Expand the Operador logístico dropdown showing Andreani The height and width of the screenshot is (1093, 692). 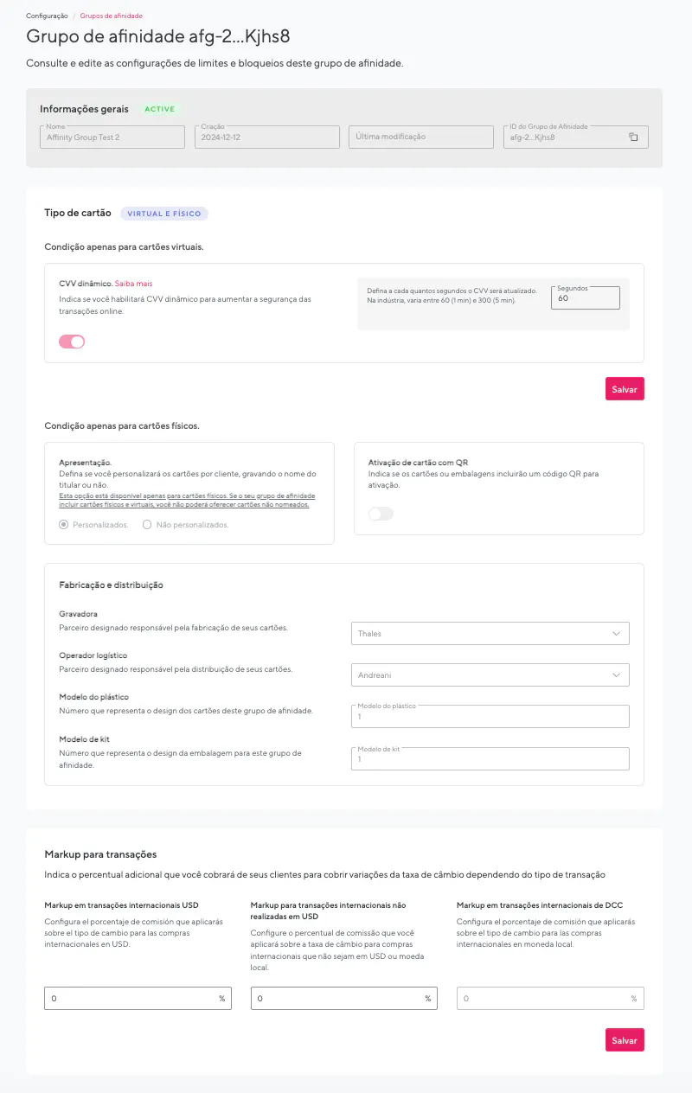click(490, 675)
